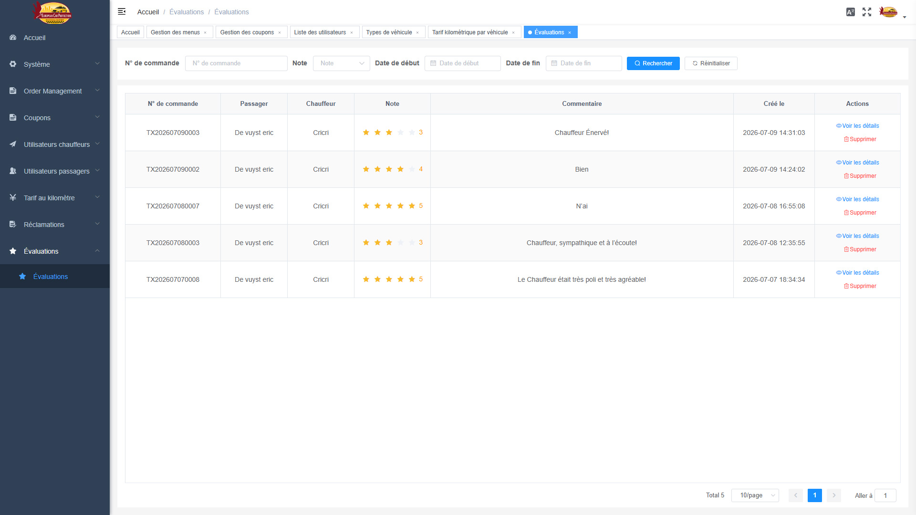Click the Utilisateurs passagers people icon
916x515 pixels.
(x=13, y=171)
